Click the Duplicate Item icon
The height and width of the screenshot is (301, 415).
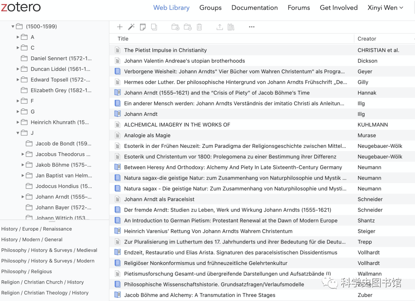point(154,27)
